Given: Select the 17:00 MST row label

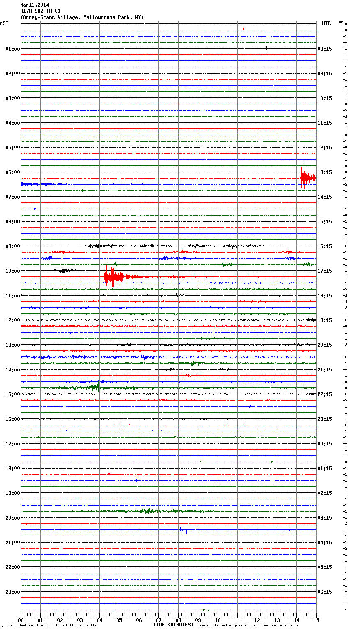Looking at the screenshot, I should pyautogui.click(x=13, y=444).
